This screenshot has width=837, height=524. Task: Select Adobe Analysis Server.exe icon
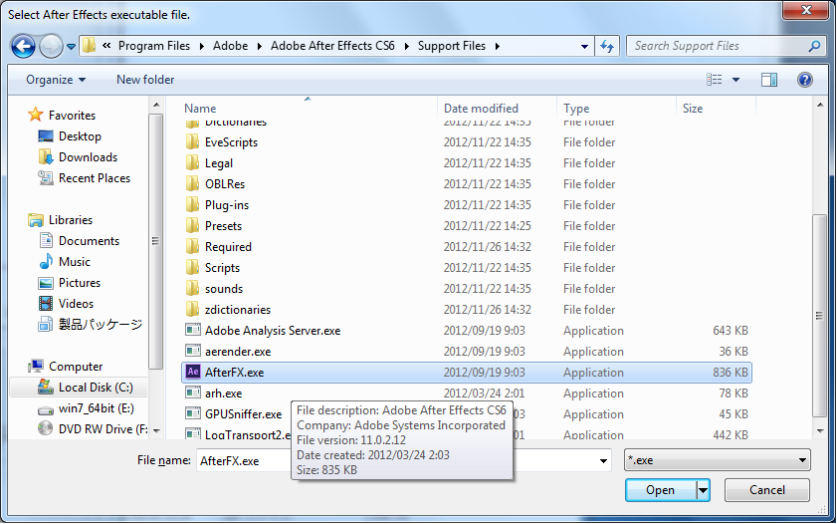coord(193,330)
